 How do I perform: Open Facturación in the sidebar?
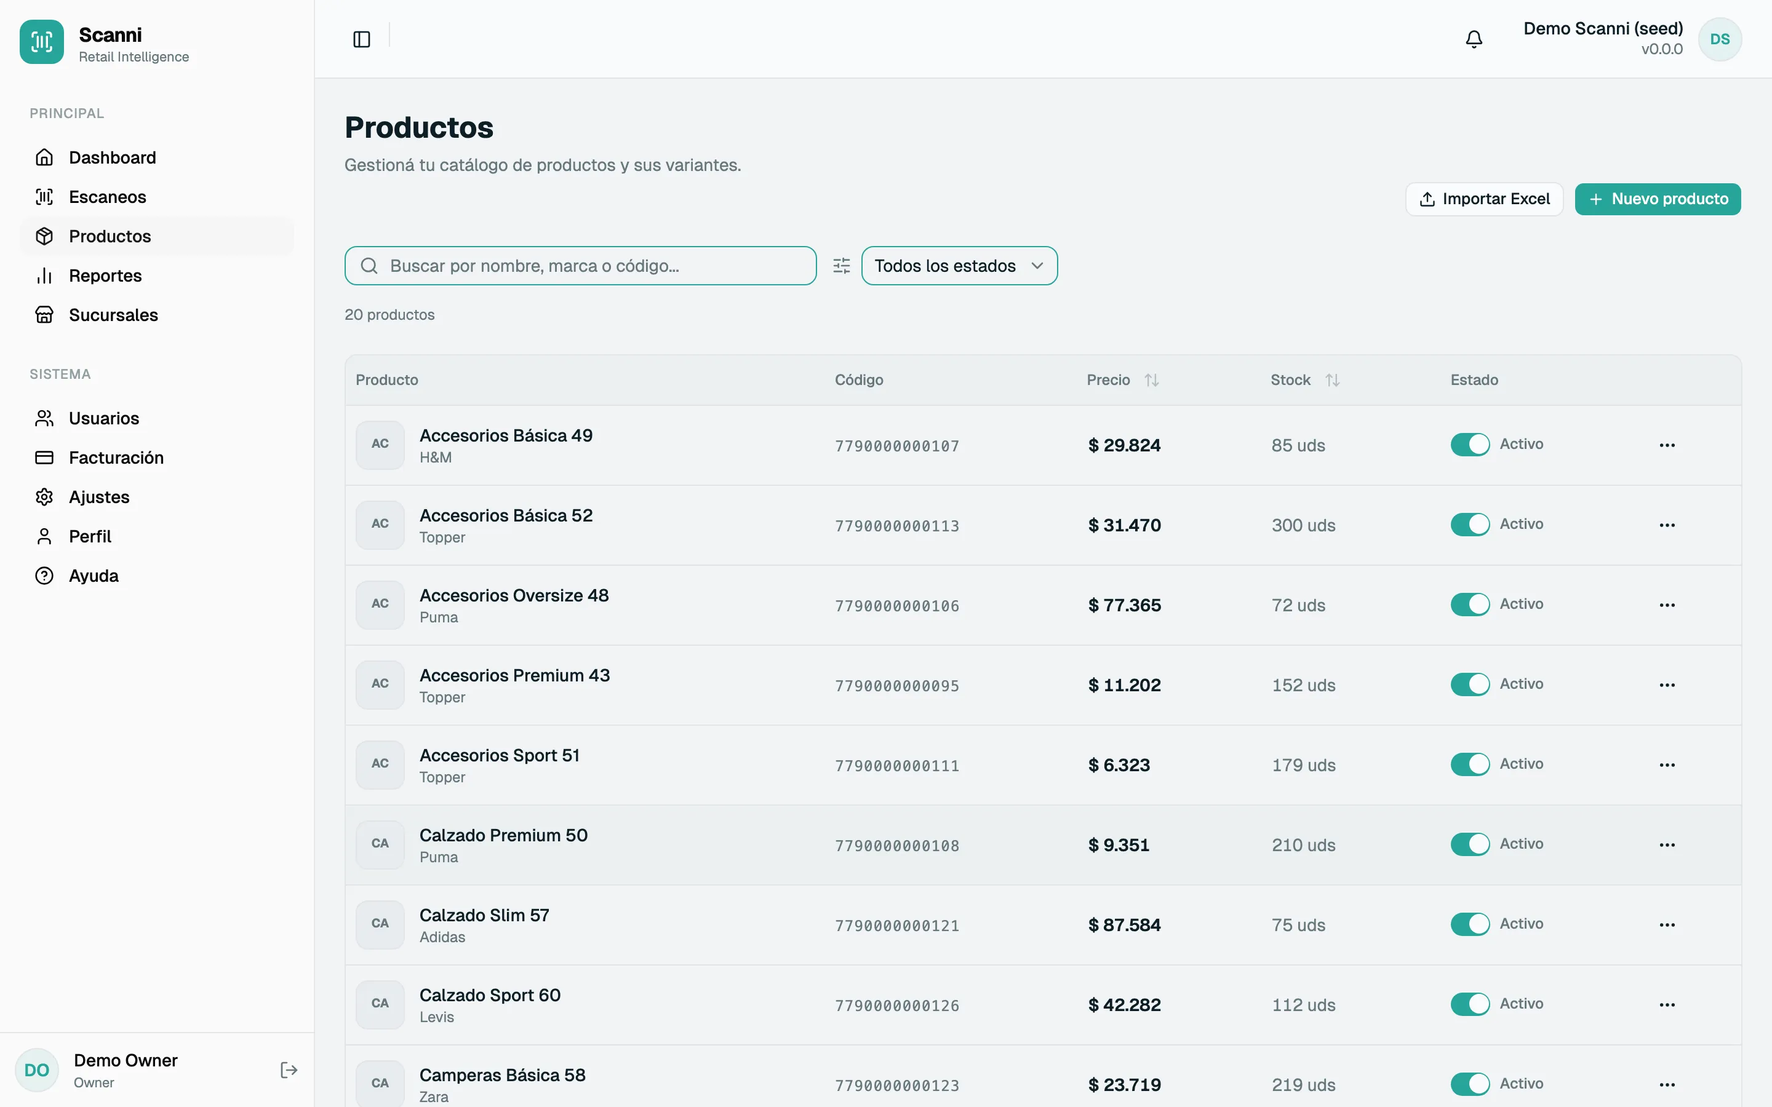click(157, 458)
